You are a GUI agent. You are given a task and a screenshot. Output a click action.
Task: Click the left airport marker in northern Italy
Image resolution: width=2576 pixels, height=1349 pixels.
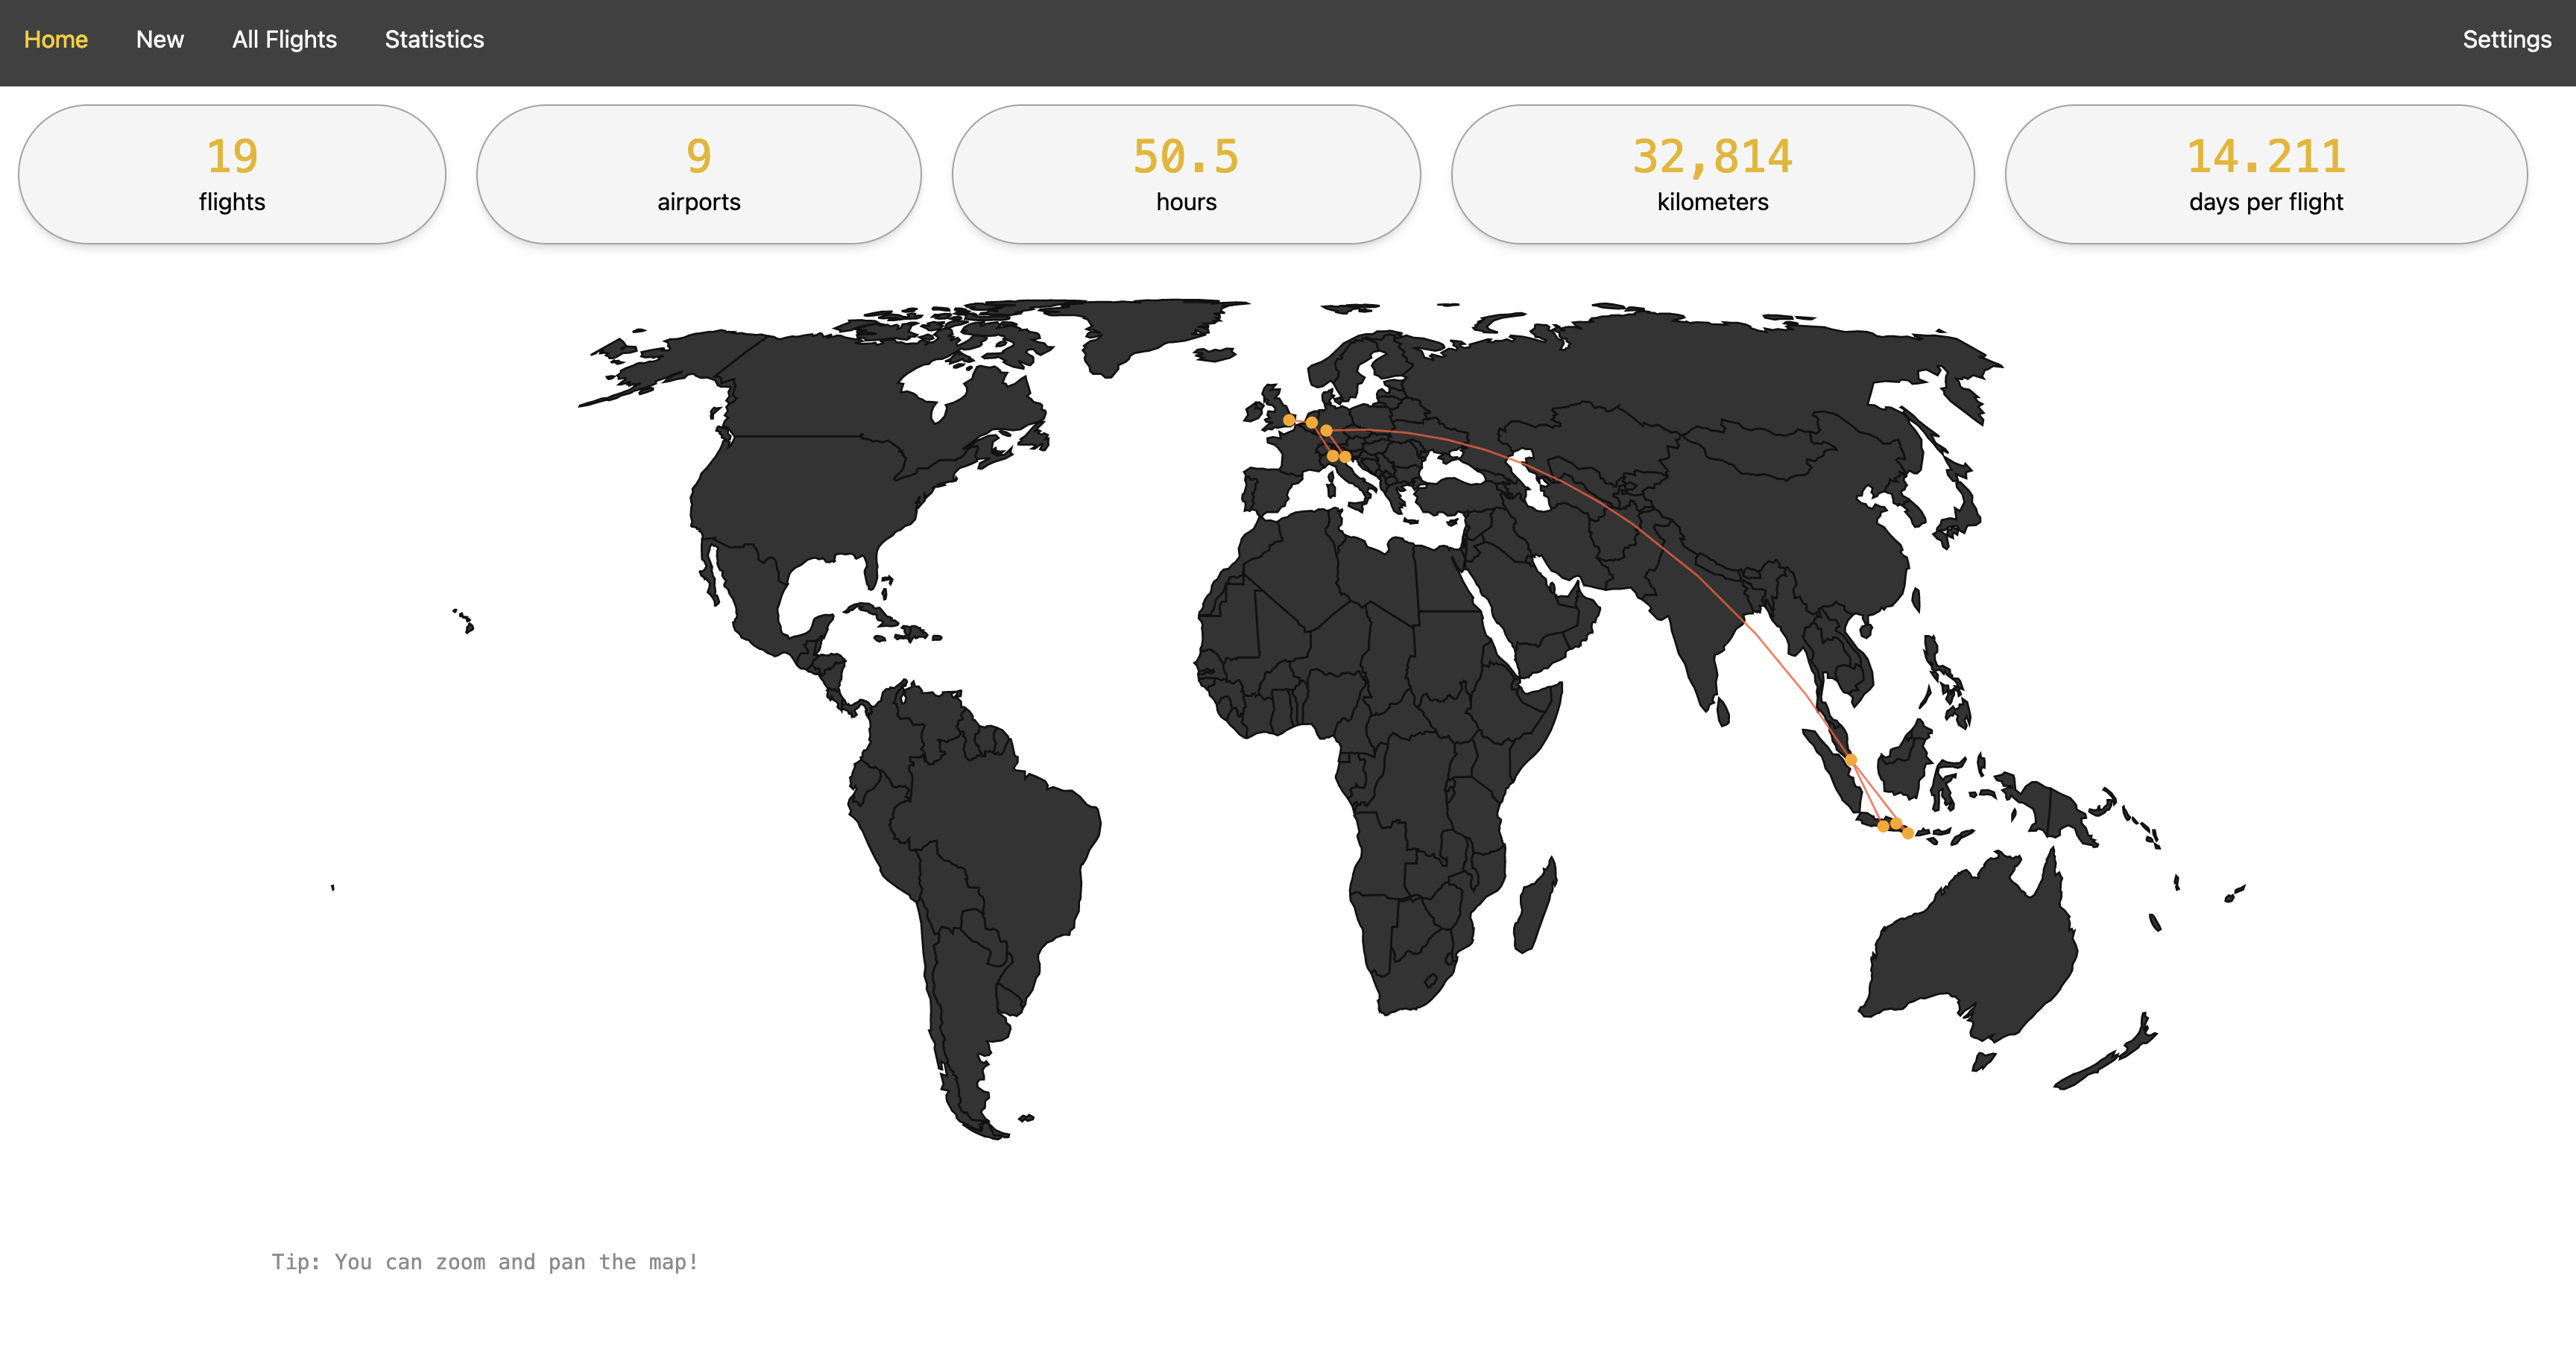coord(1333,456)
